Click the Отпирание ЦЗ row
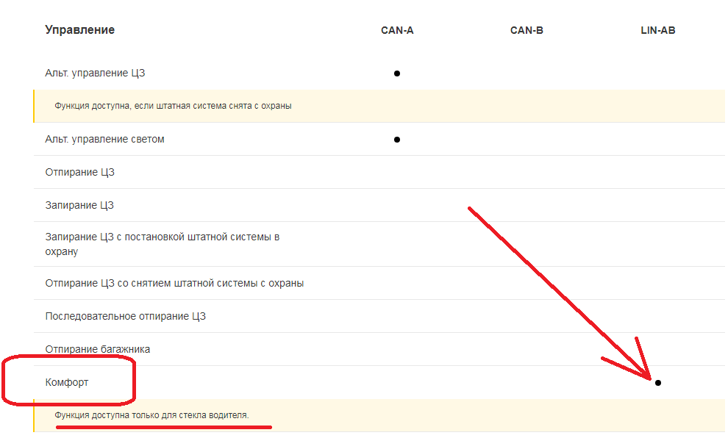The image size is (728, 438). click(x=79, y=173)
